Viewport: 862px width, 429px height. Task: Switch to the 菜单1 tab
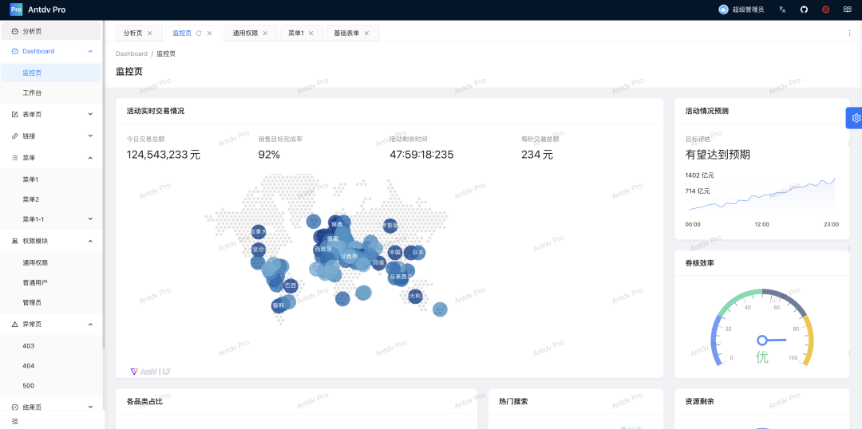pyautogui.click(x=296, y=33)
